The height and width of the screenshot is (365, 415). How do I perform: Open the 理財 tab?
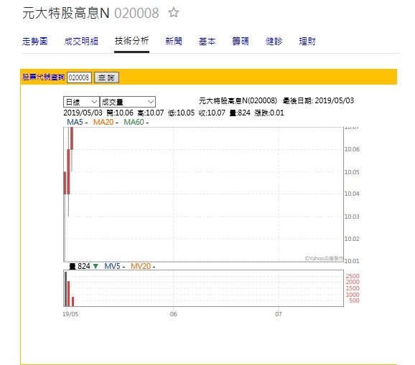[x=307, y=41]
